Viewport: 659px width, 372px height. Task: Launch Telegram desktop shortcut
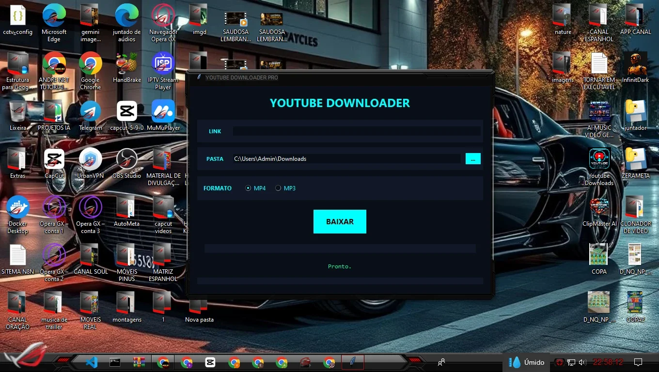(91, 116)
